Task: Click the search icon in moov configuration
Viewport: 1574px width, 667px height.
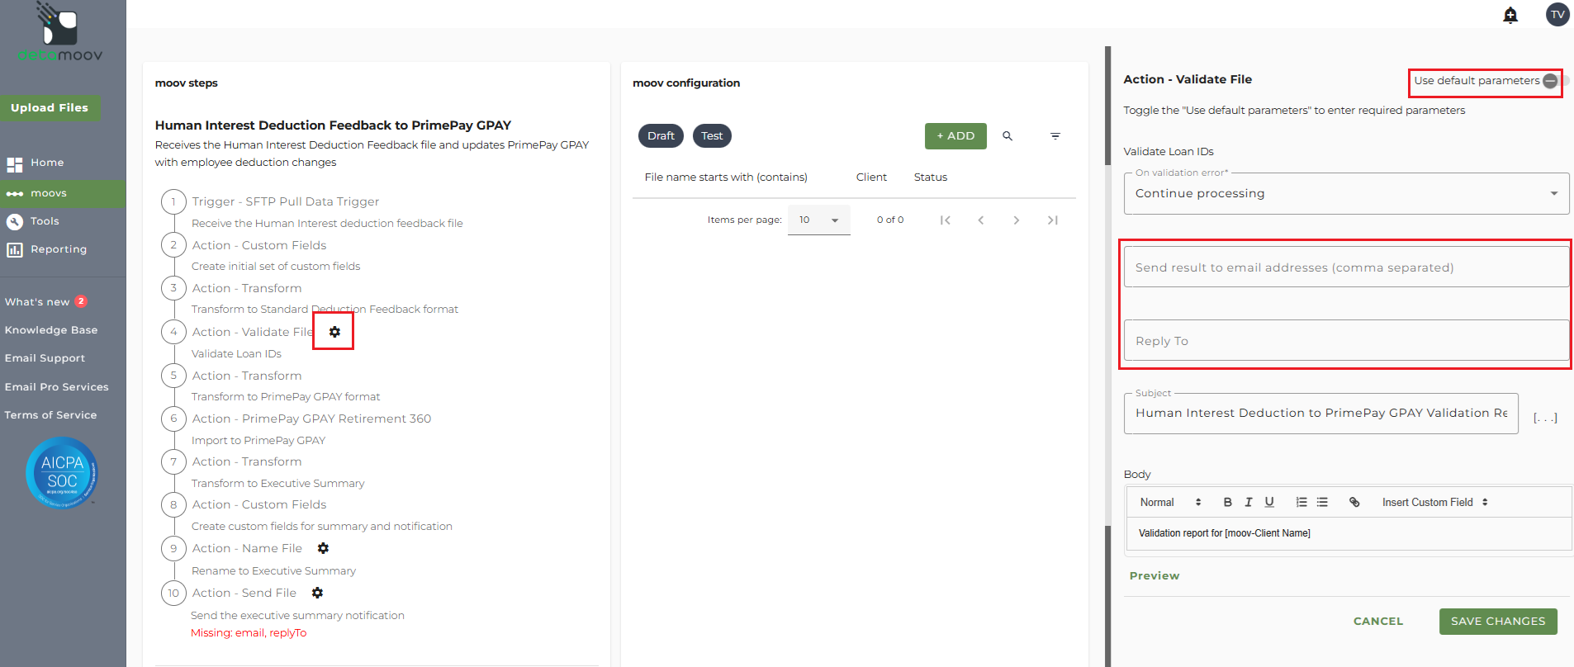Action: [1007, 136]
